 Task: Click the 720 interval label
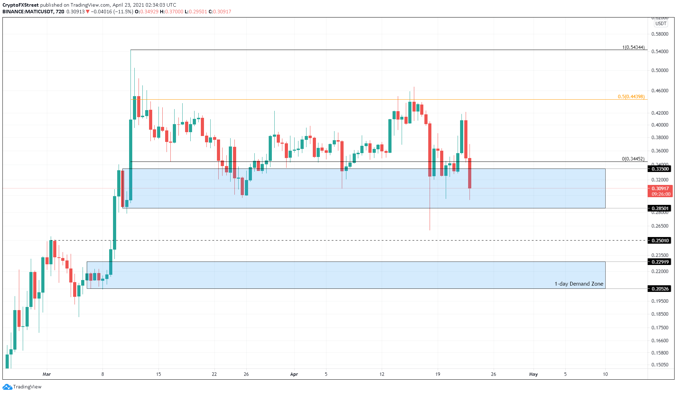[60, 12]
